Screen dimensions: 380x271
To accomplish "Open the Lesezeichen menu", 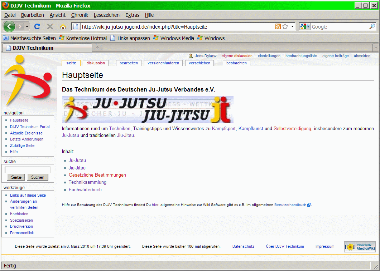I will [107, 15].
